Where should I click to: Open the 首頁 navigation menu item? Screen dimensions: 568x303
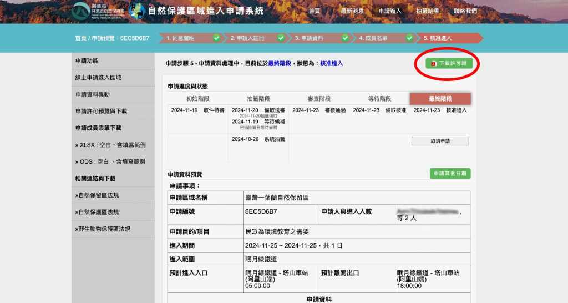pyautogui.click(x=315, y=11)
